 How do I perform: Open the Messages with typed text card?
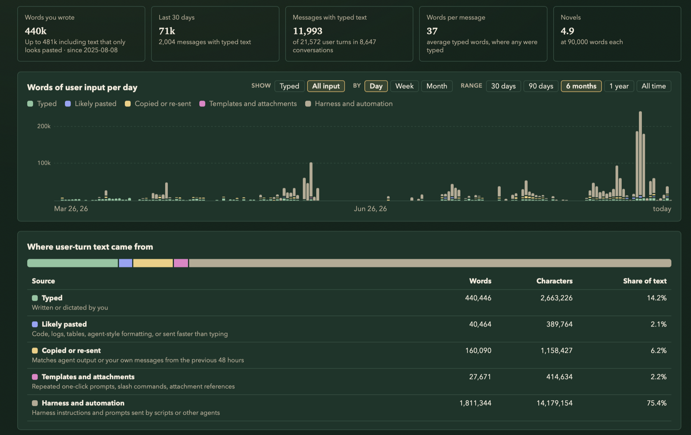349,34
